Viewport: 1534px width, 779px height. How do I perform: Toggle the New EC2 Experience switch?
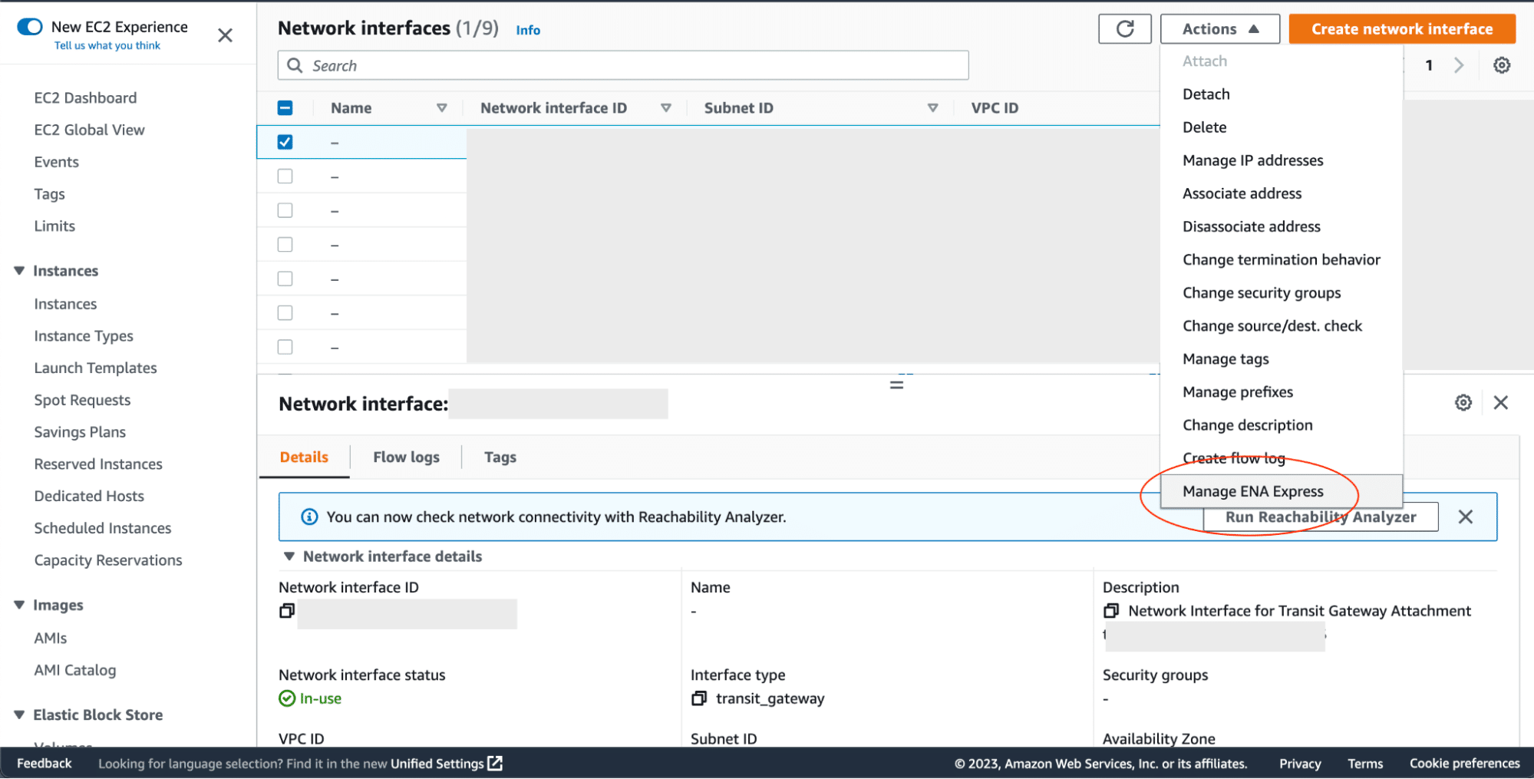pos(28,25)
